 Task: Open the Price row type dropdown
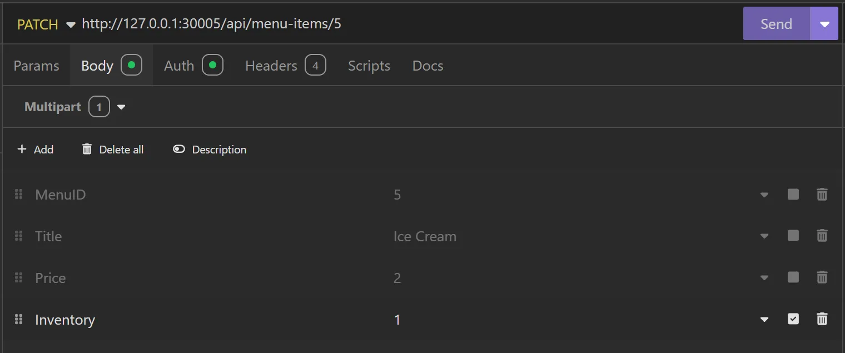pos(764,277)
